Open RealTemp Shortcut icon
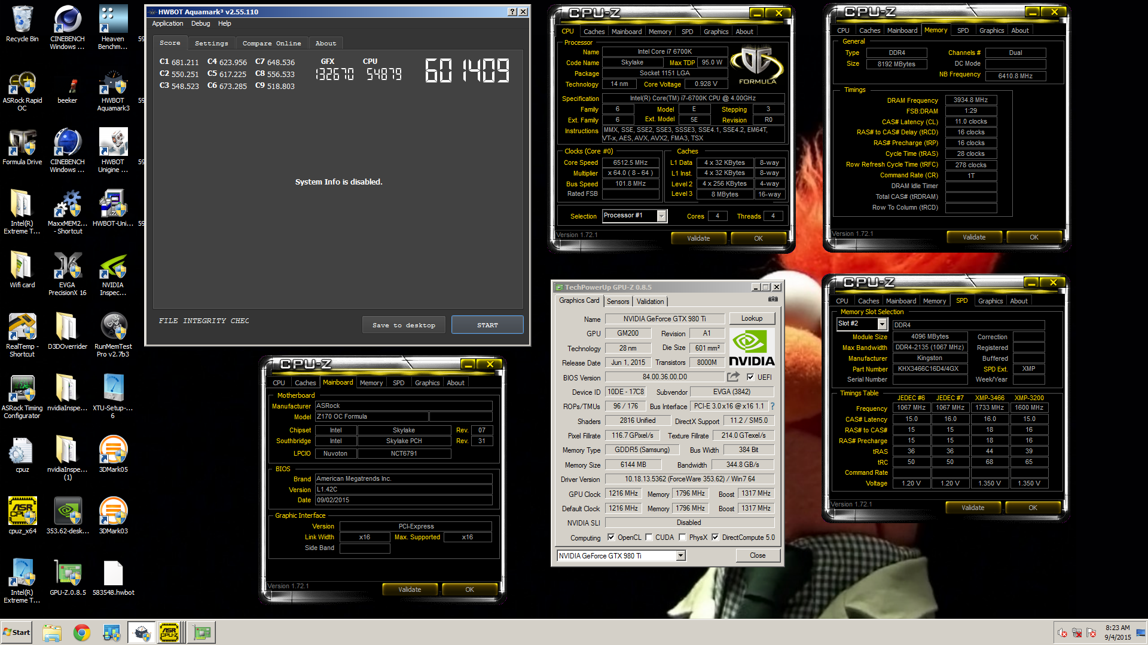 22,335
